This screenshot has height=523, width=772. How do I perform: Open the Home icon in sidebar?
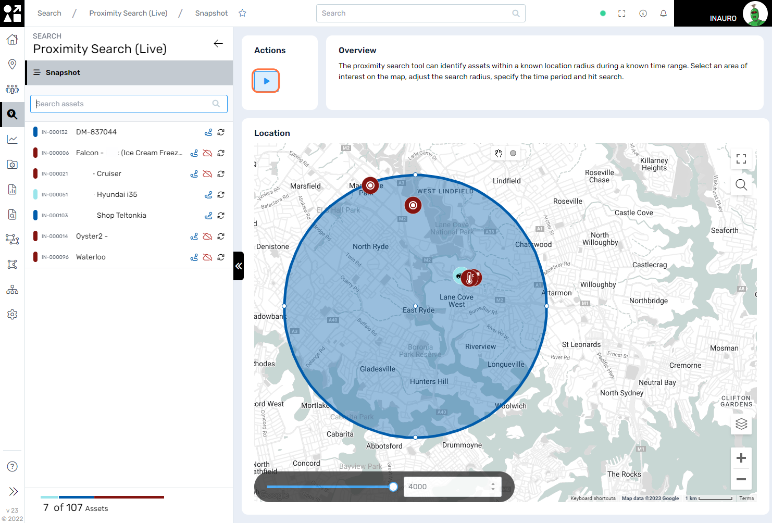(12, 40)
